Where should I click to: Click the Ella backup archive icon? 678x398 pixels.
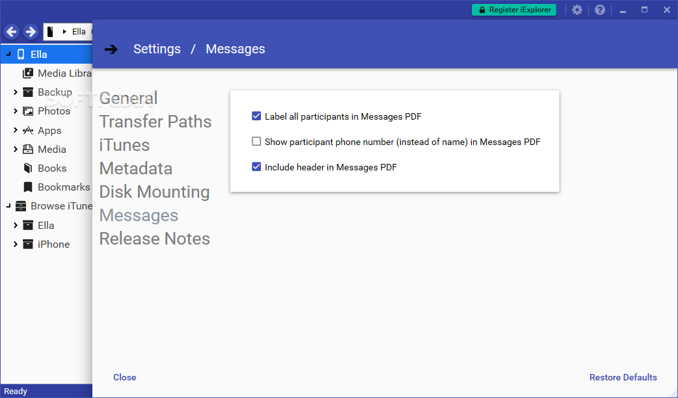[x=28, y=225]
